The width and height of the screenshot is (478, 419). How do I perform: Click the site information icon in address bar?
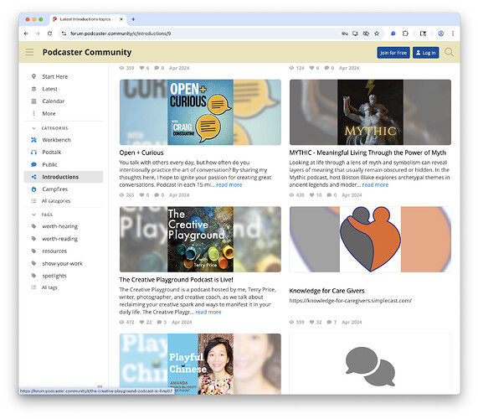coord(64,34)
